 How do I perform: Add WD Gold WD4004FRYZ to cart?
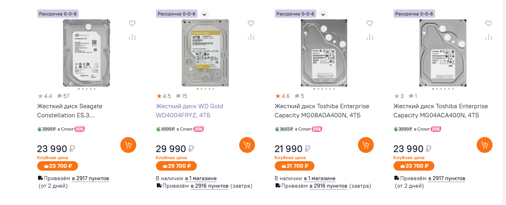(x=247, y=145)
